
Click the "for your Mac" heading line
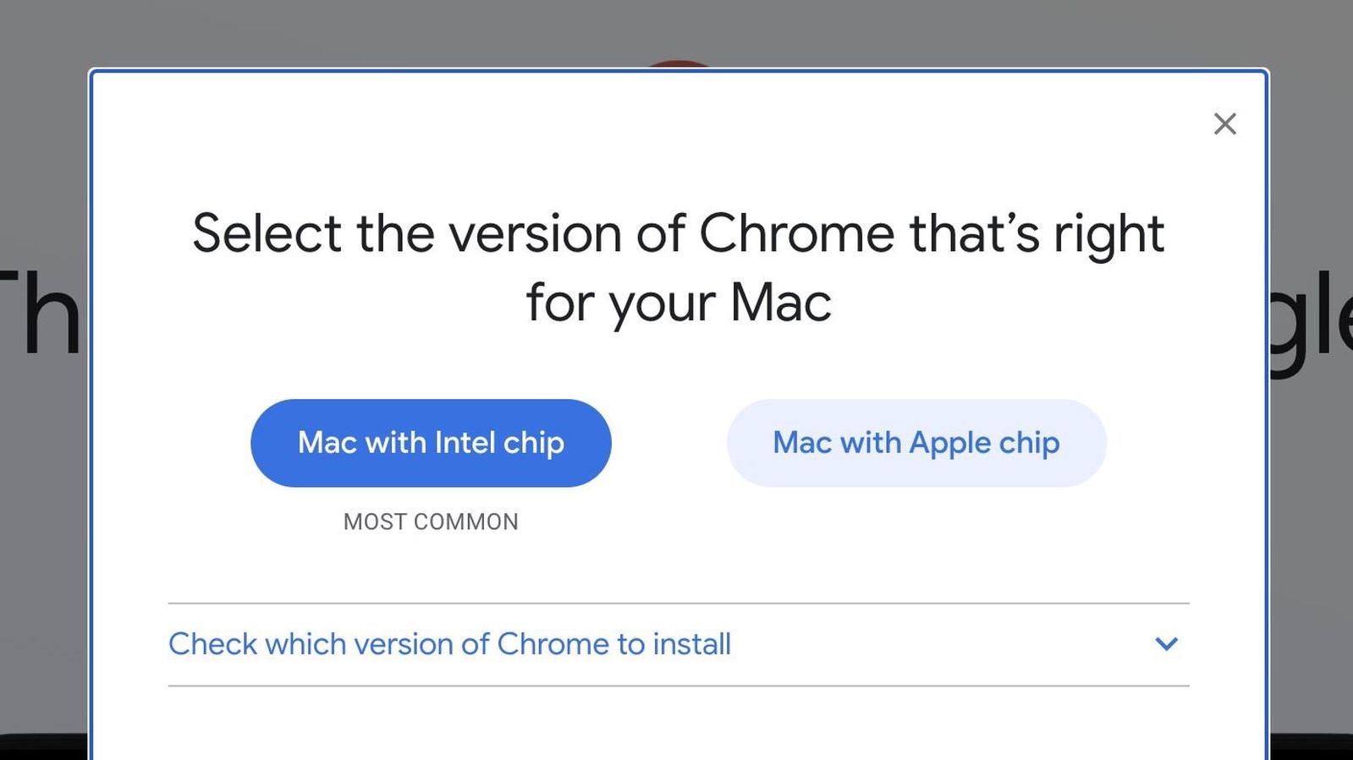678,303
